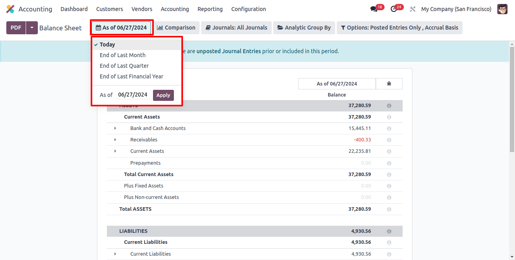Click the As of 06/27/2024 column header
This screenshot has height=260, width=515.
(x=337, y=84)
